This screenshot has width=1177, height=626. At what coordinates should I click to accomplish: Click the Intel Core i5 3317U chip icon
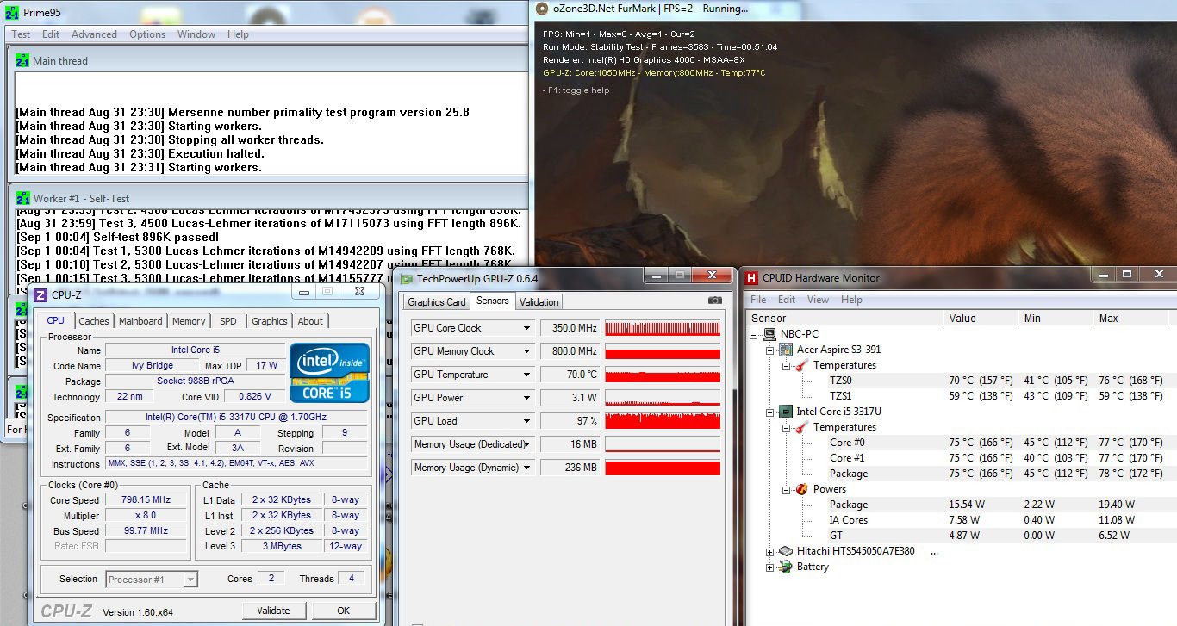coord(786,412)
